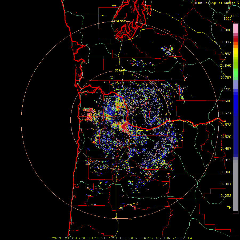Click the [CC] units label

click(x=227, y=18)
